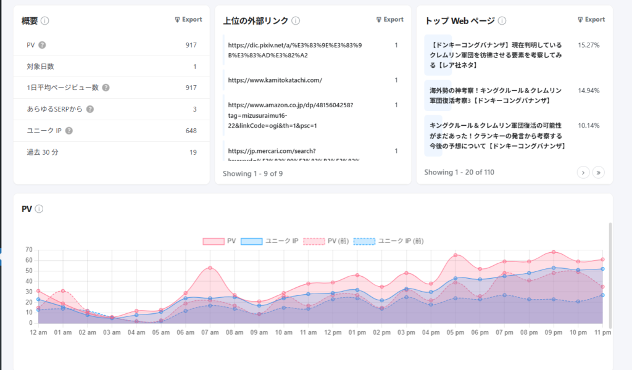
Task: Select the 対象日数 row label
Action: 40,67
